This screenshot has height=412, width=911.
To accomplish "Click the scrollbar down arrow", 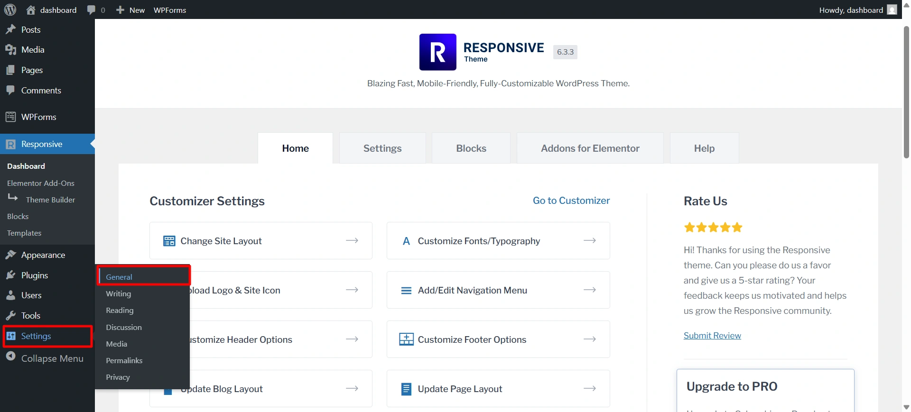I will [x=906, y=407].
